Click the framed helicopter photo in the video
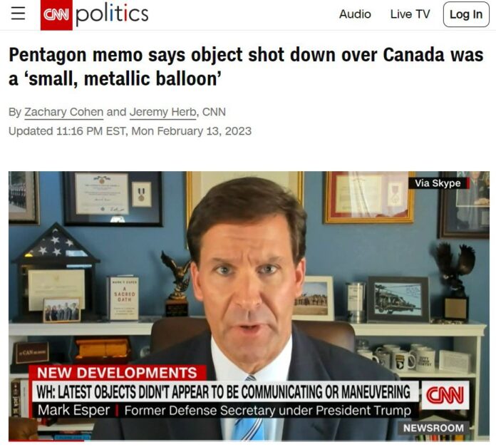The height and width of the screenshot is (447, 496). click(x=398, y=299)
